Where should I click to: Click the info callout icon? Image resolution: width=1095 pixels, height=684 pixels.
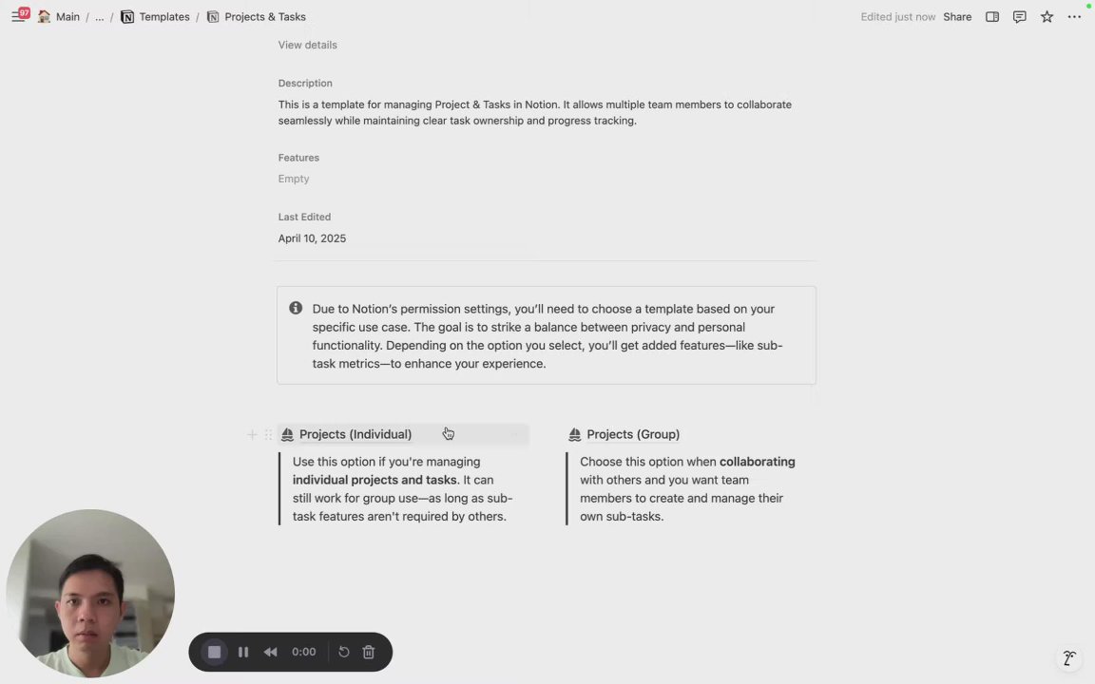pos(296,308)
